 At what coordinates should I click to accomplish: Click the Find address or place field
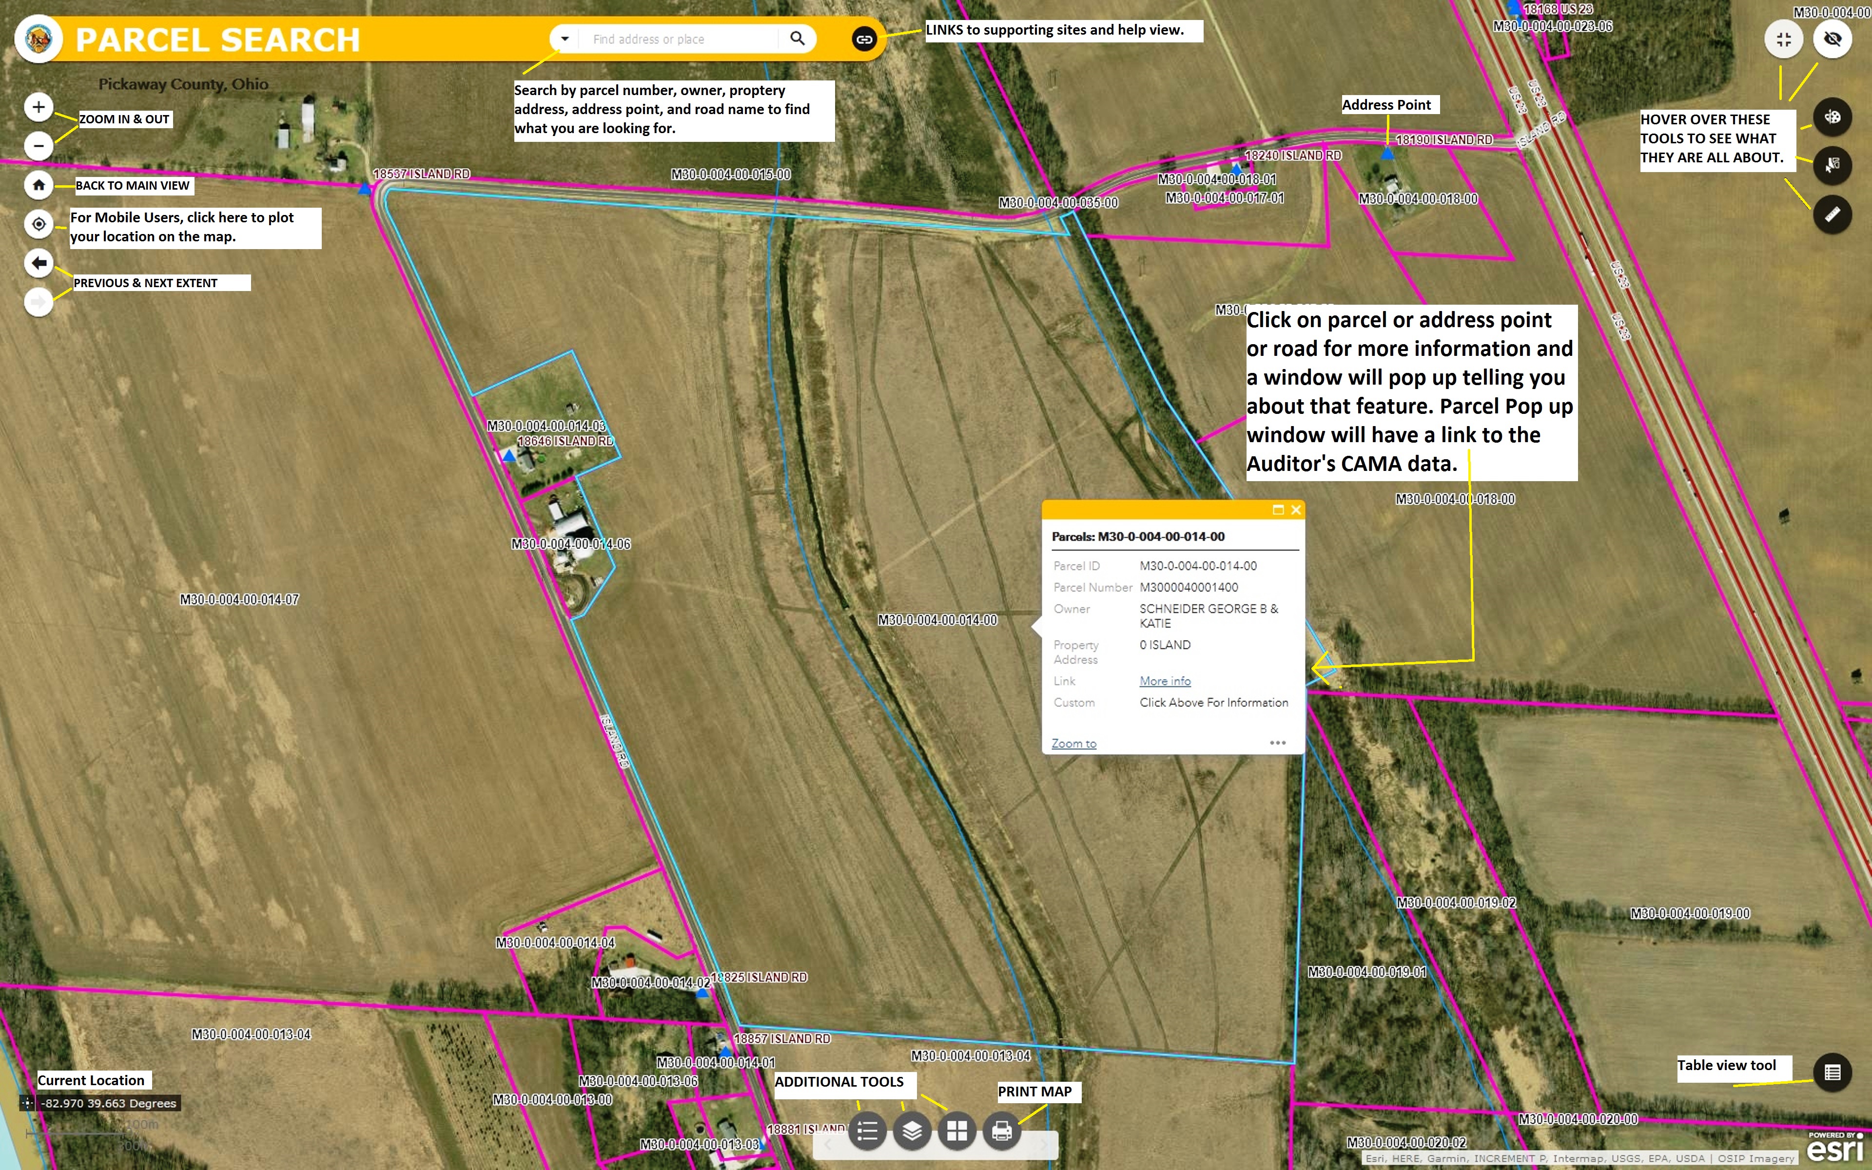[x=681, y=39]
